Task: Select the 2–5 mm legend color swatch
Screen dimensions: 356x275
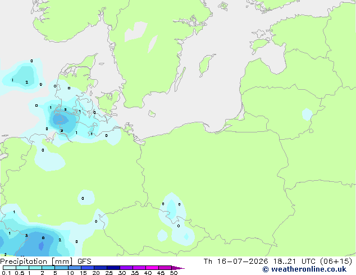Action: (x=48, y=268)
